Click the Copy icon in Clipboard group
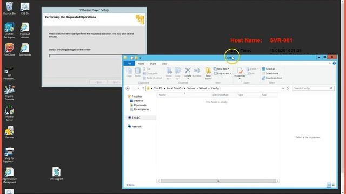 [129, 72]
